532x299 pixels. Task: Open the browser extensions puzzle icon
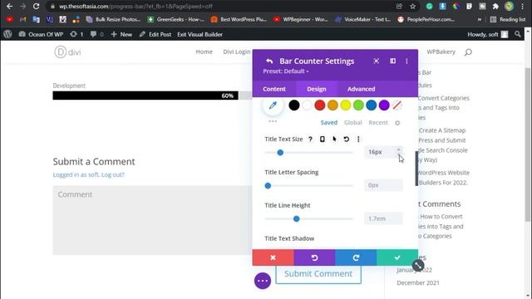[495, 6]
